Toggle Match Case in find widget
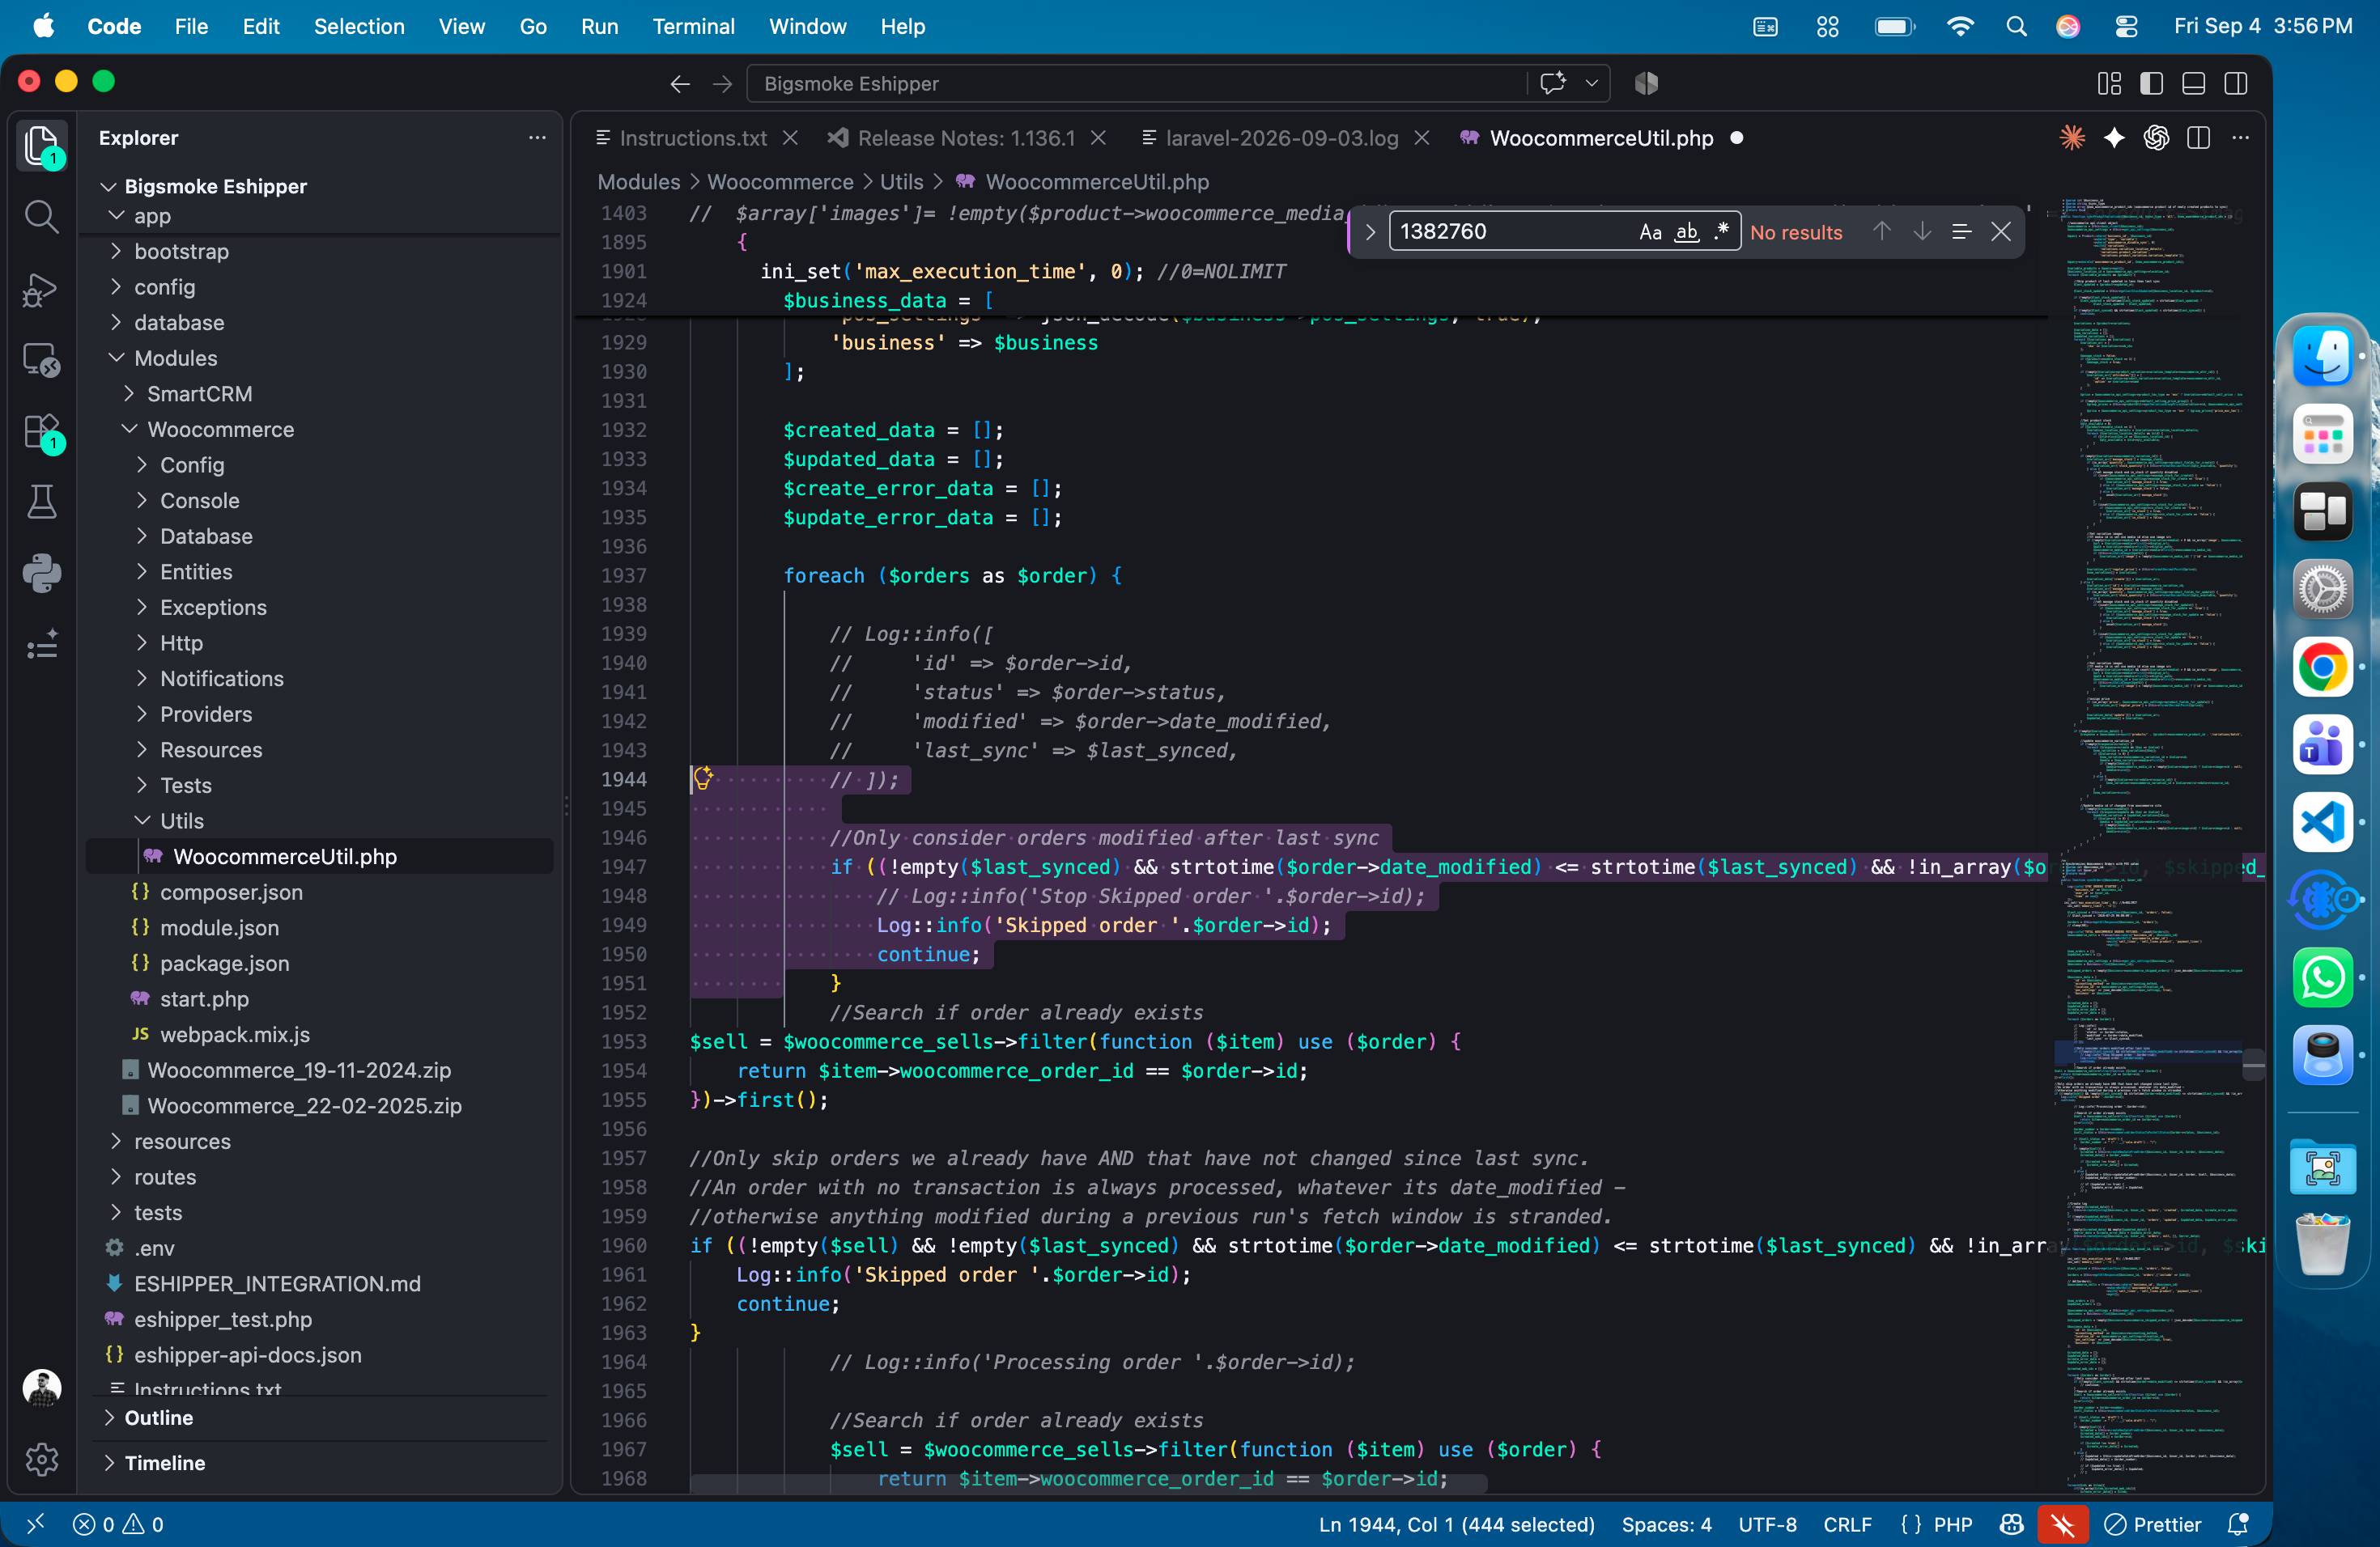 coord(1650,232)
